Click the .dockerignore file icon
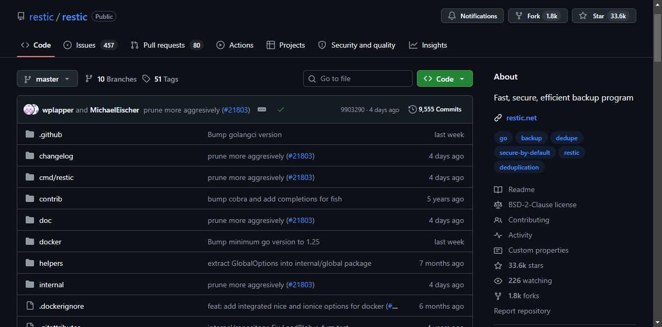 click(x=29, y=306)
